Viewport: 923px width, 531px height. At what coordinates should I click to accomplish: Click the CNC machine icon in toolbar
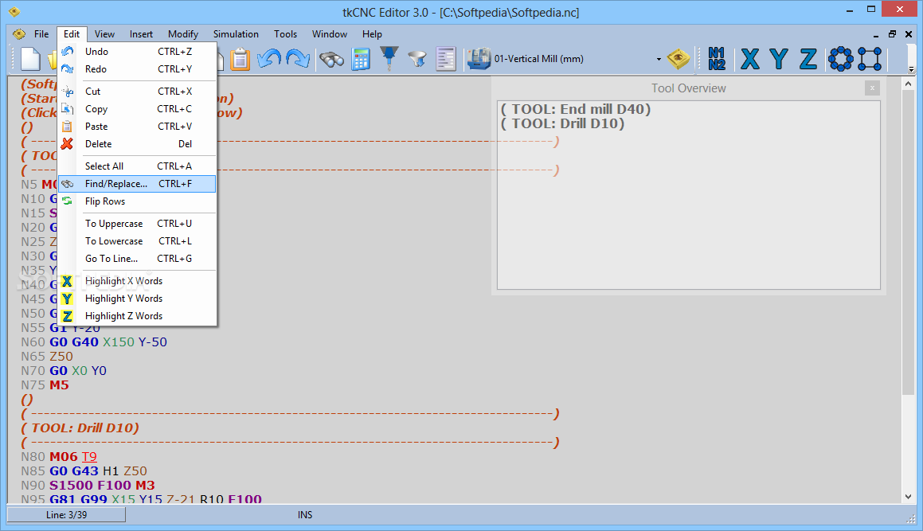pos(479,59)
